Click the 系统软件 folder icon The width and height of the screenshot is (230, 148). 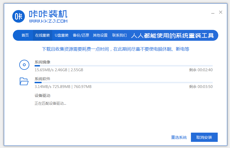point(24,81)
